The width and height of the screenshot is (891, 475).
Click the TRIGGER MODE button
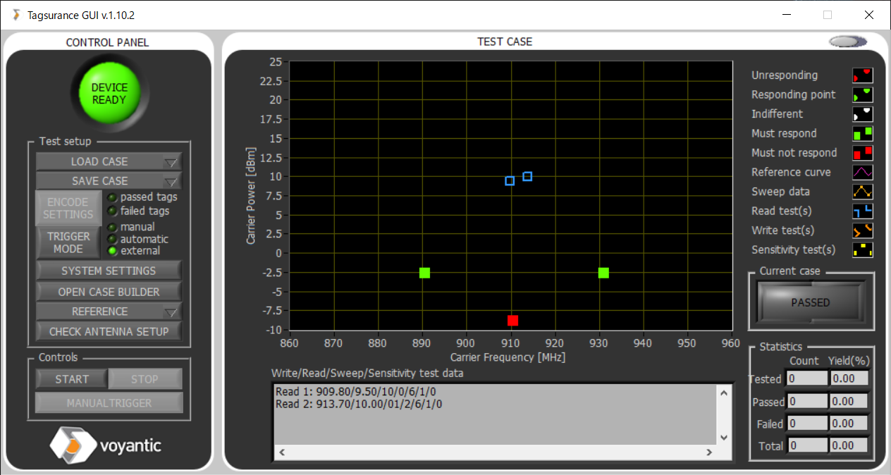tap(68, 242)
